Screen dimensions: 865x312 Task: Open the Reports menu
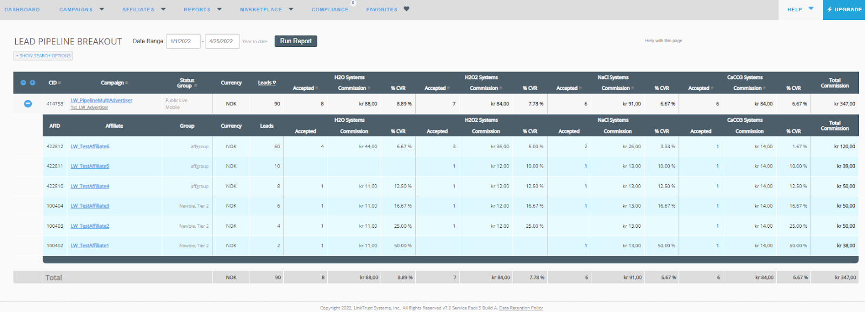pos(197,10)
